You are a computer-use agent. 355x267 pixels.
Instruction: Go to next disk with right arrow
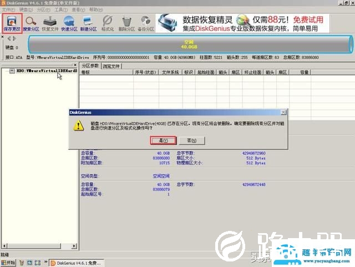14,38
